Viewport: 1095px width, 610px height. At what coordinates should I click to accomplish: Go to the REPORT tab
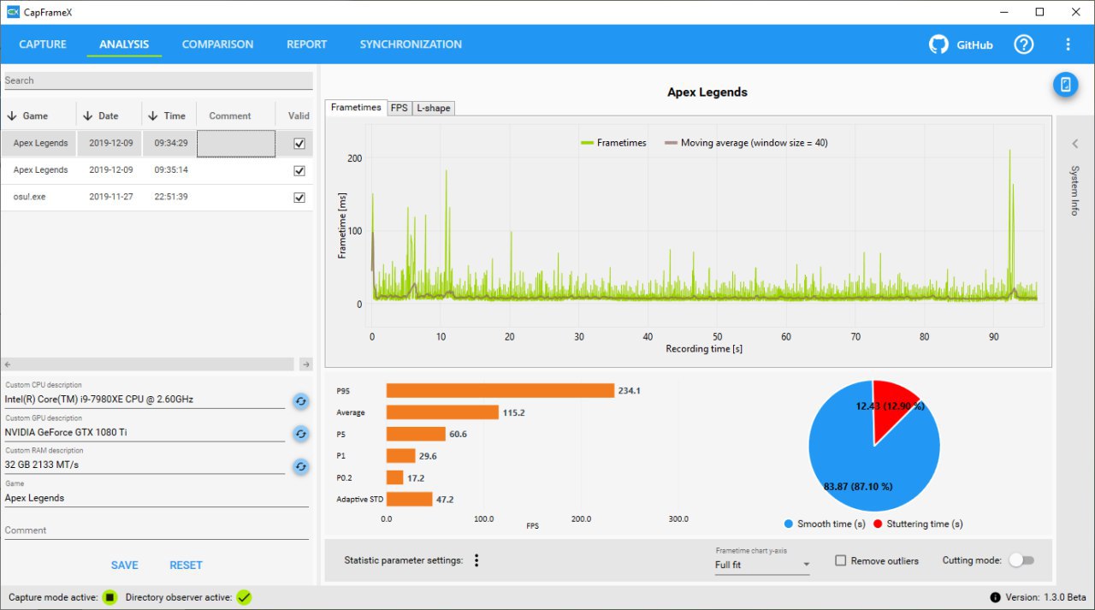pos(307,44)
